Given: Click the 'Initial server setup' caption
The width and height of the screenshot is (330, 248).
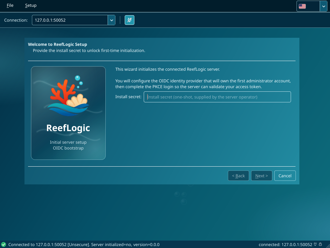Looking at the screenshot, I should (x=68, y=142).
